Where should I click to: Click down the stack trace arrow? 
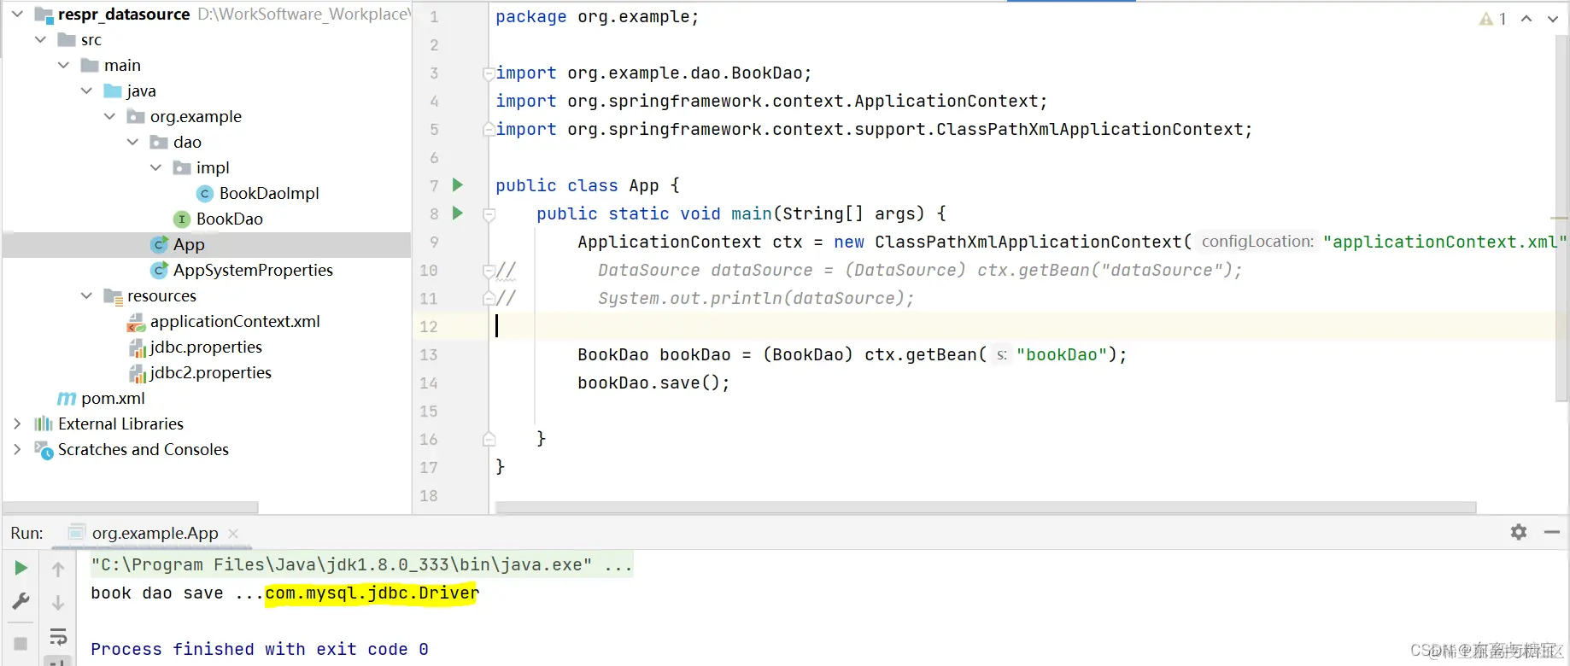pyautogui.click(x=58, y=603)
